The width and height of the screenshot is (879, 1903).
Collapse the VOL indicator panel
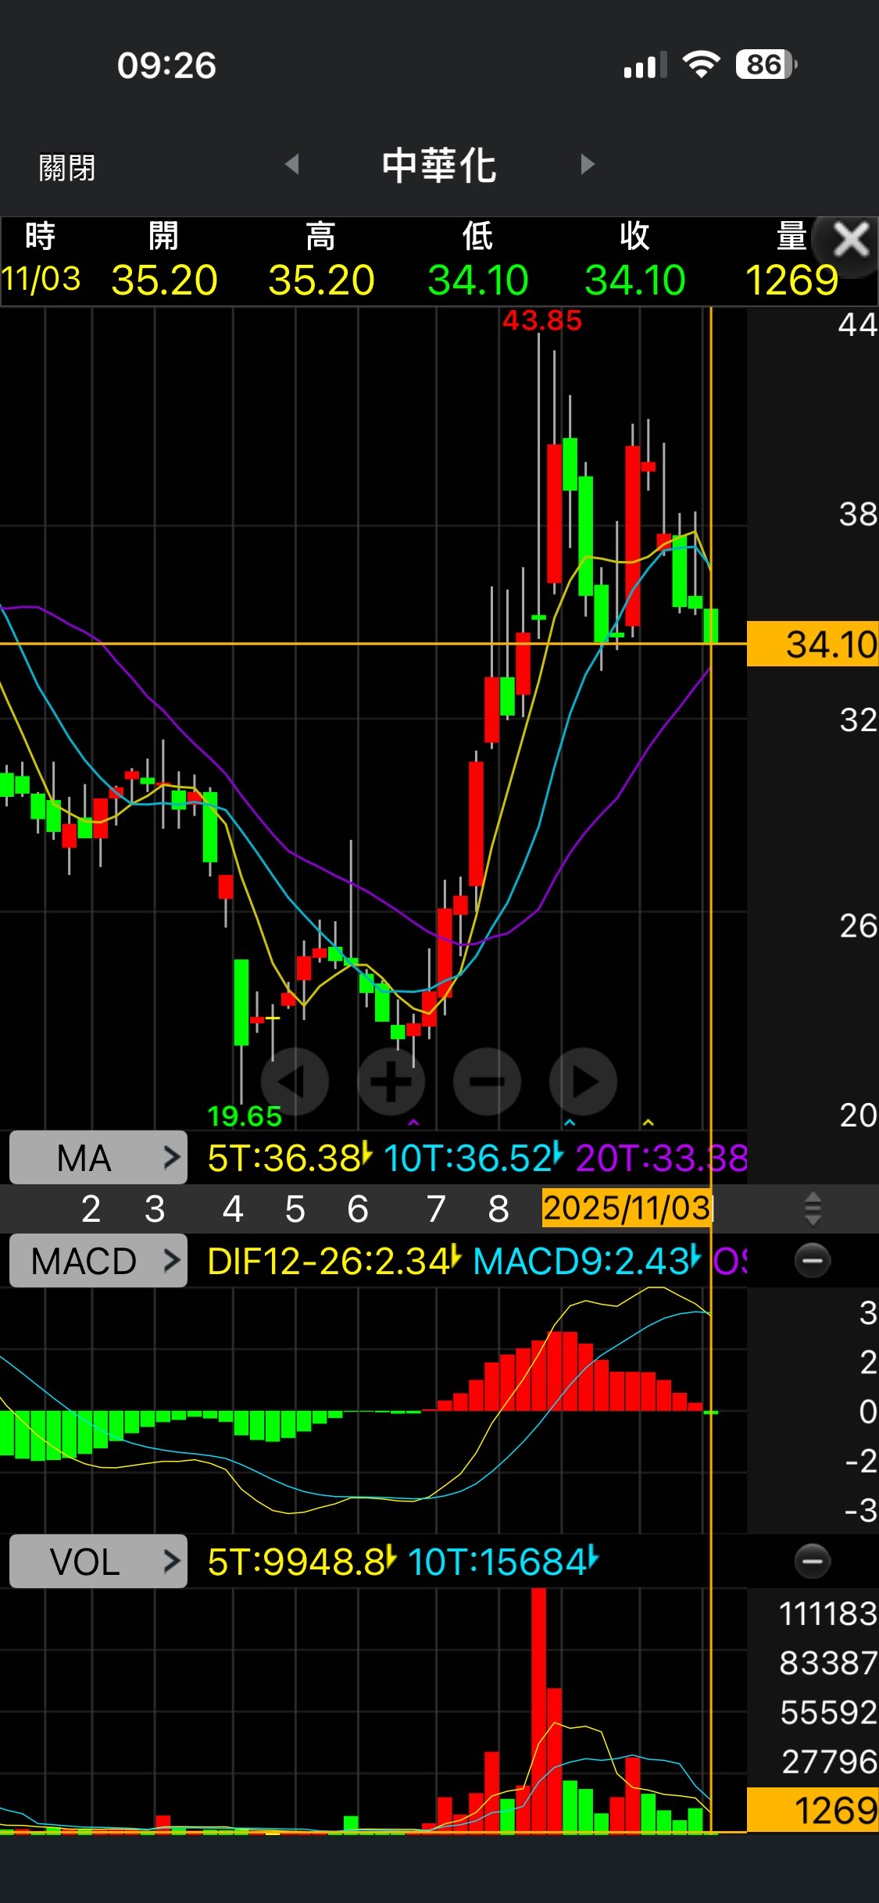tap(812, 1561)
